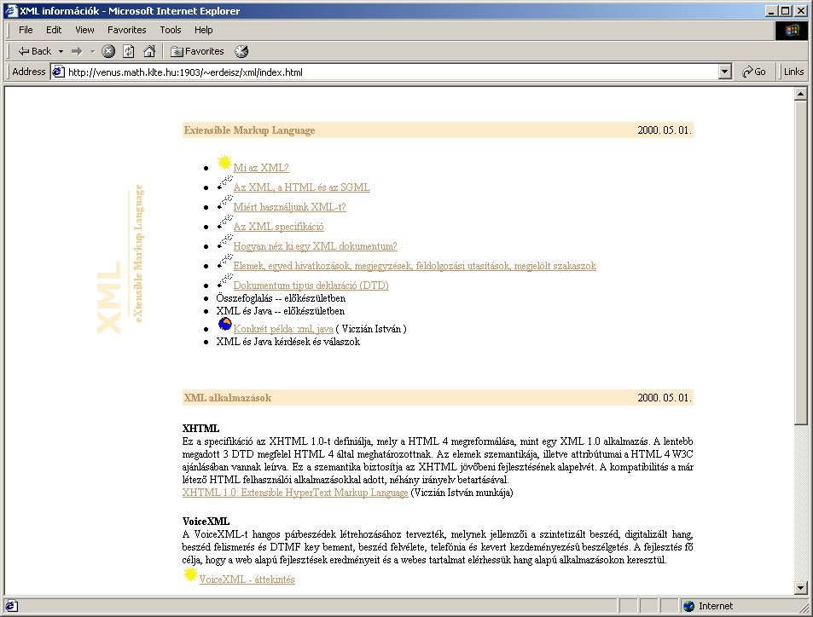Click 'Extensible Markup Language' section header
The height and width of the screenshot is (617, 813).
(249, 130)
